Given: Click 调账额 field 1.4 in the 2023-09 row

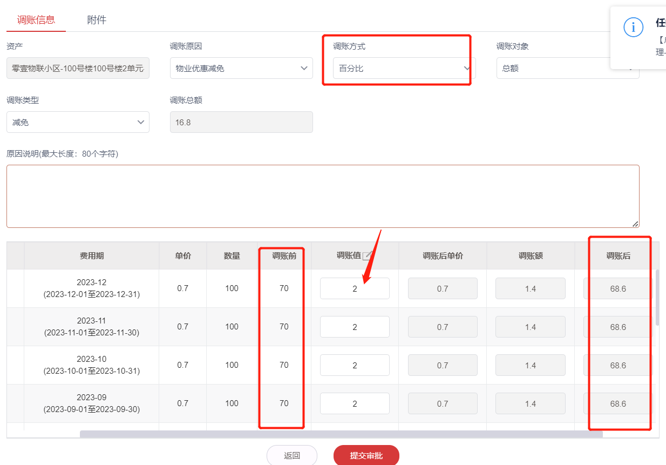Looking at the screenshot, I should [x=531, y=403].
